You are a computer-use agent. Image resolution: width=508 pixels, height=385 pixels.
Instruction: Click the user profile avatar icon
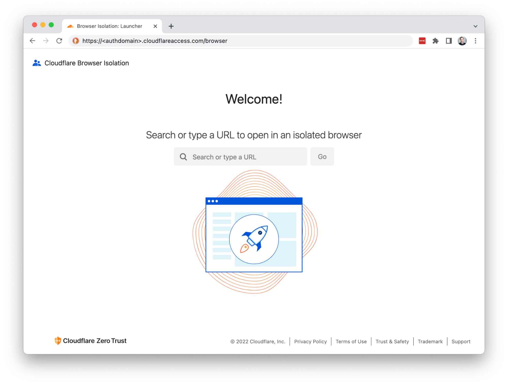tap(463, 40)
